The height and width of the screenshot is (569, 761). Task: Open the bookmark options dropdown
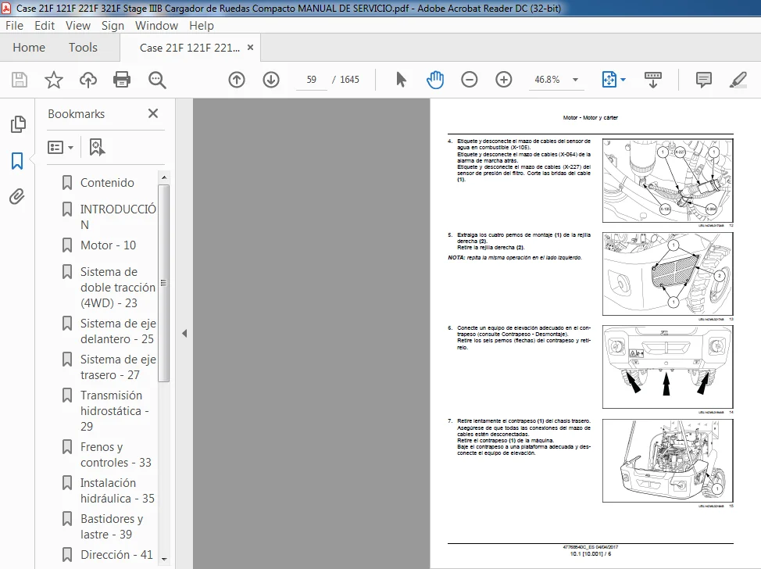click(61, 147)
